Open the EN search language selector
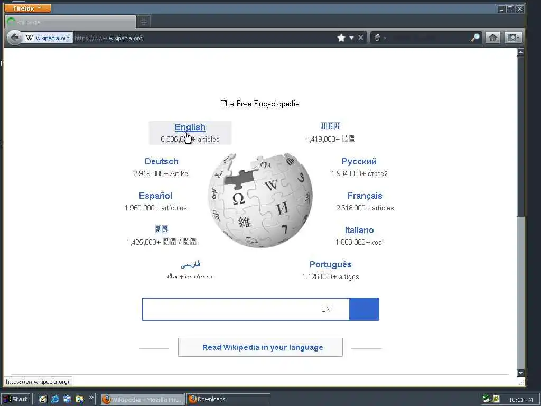Viewport: 541px width, 406px height. [326, 309]
